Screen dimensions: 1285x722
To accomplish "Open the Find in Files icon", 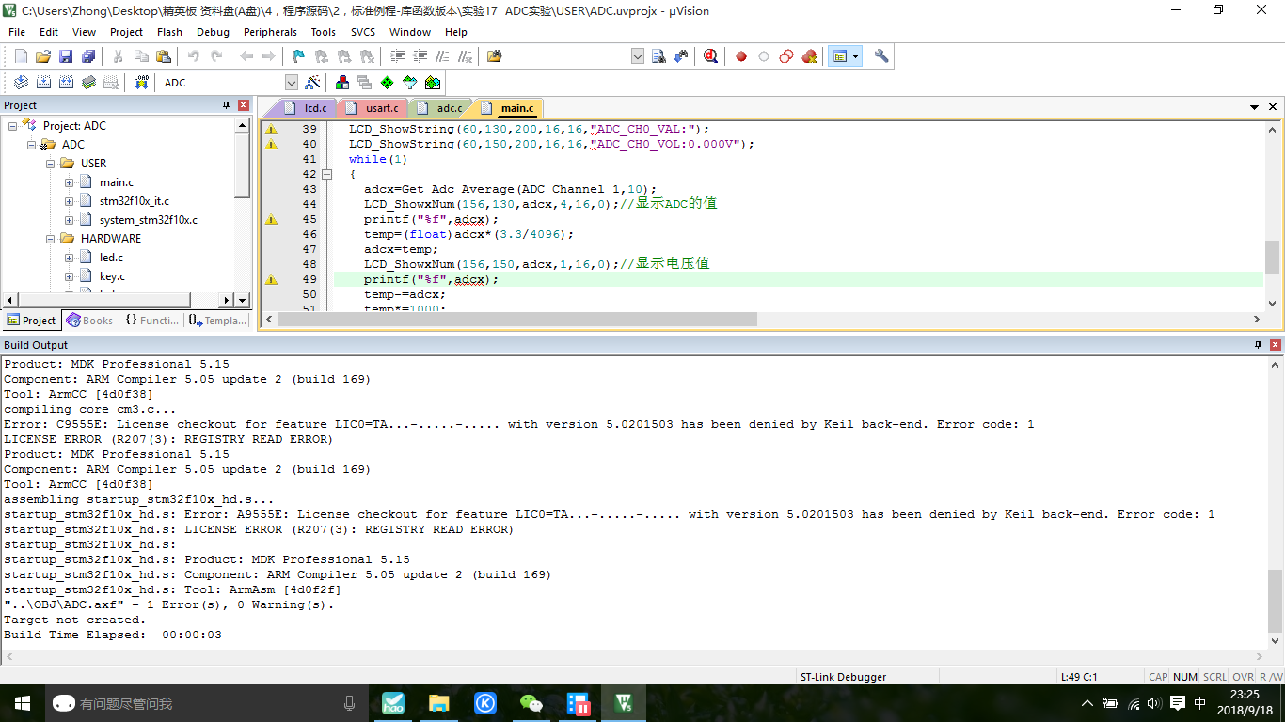I will coord(495,56).
